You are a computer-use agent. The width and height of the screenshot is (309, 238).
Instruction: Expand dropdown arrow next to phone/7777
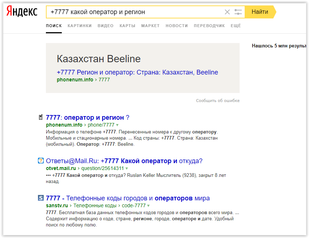point(117,125)
